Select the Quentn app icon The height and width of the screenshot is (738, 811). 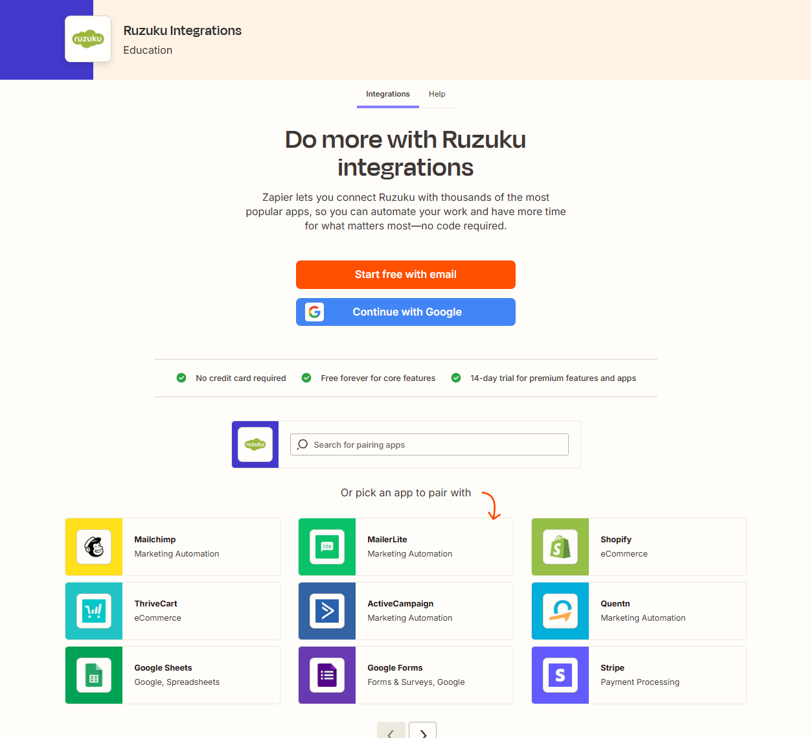560,611
